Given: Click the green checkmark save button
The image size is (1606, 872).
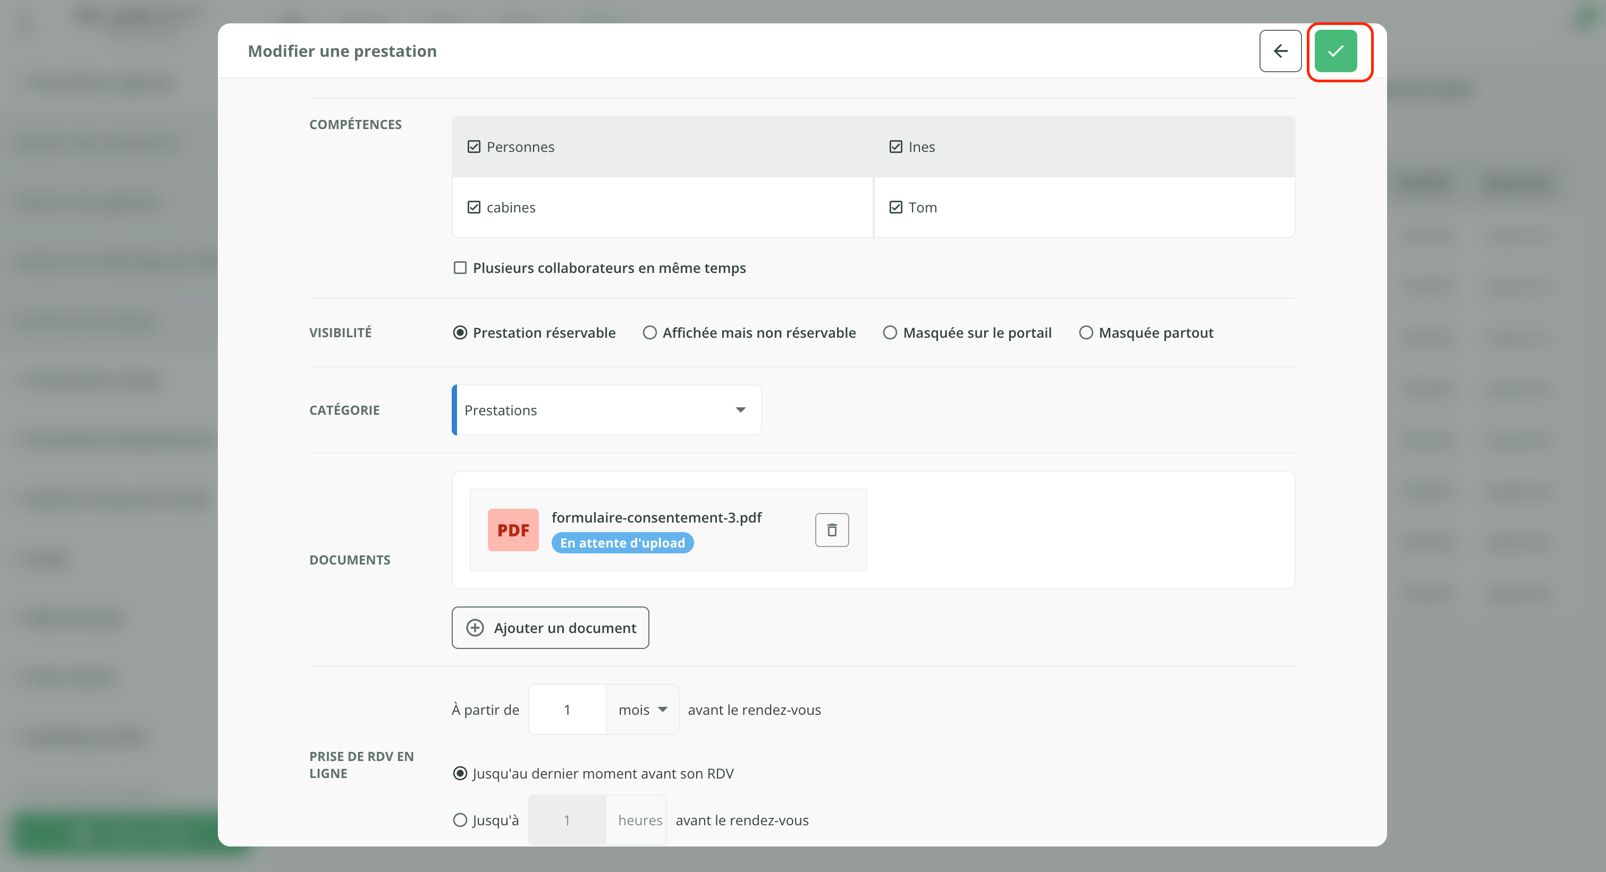Looking at the screenshot, I should [1335, 51].
